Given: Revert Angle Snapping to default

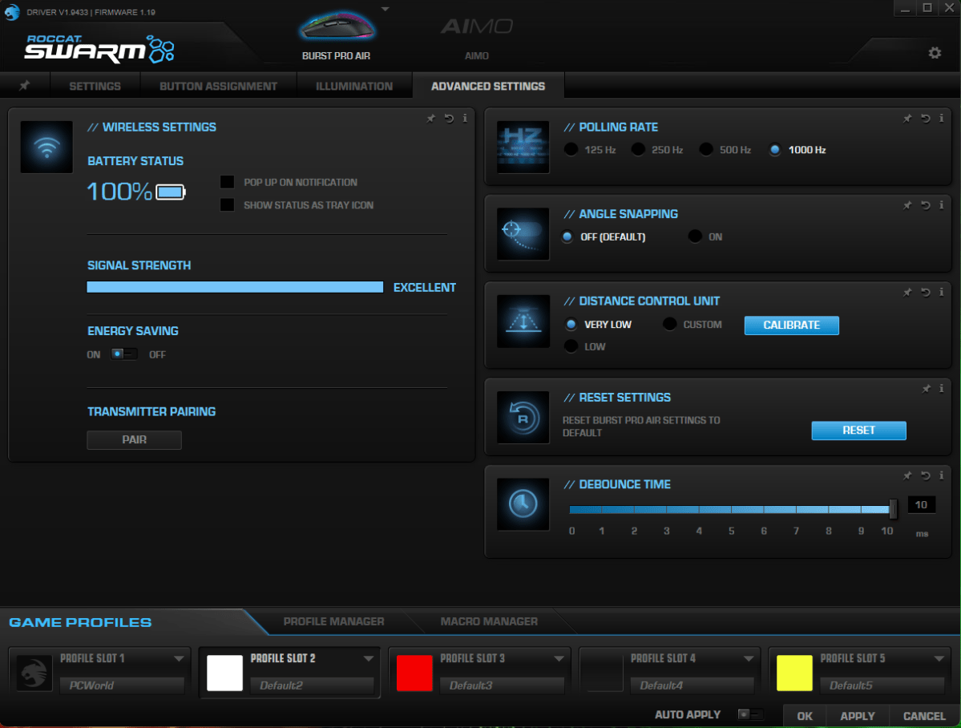Looking at the screenshot, I should [926, 204].
